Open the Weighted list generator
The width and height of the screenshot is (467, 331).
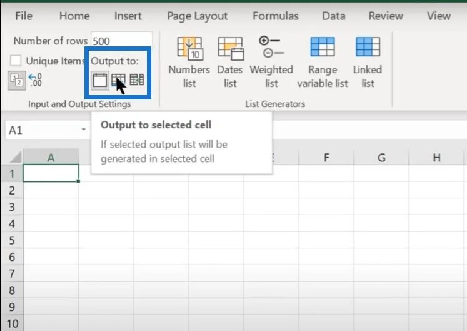pos(271,62)
